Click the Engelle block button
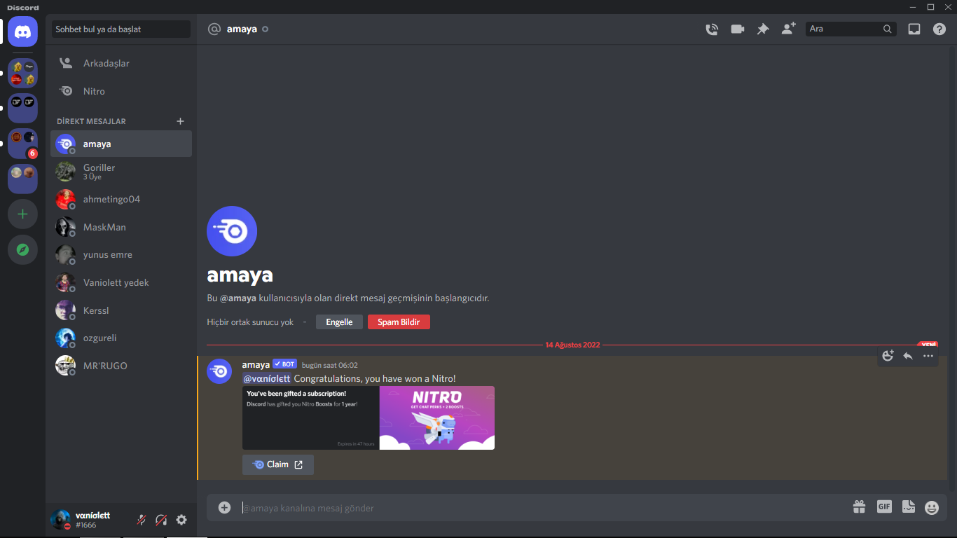The width and height of the screenshot is (957, 538). (339, 322)
